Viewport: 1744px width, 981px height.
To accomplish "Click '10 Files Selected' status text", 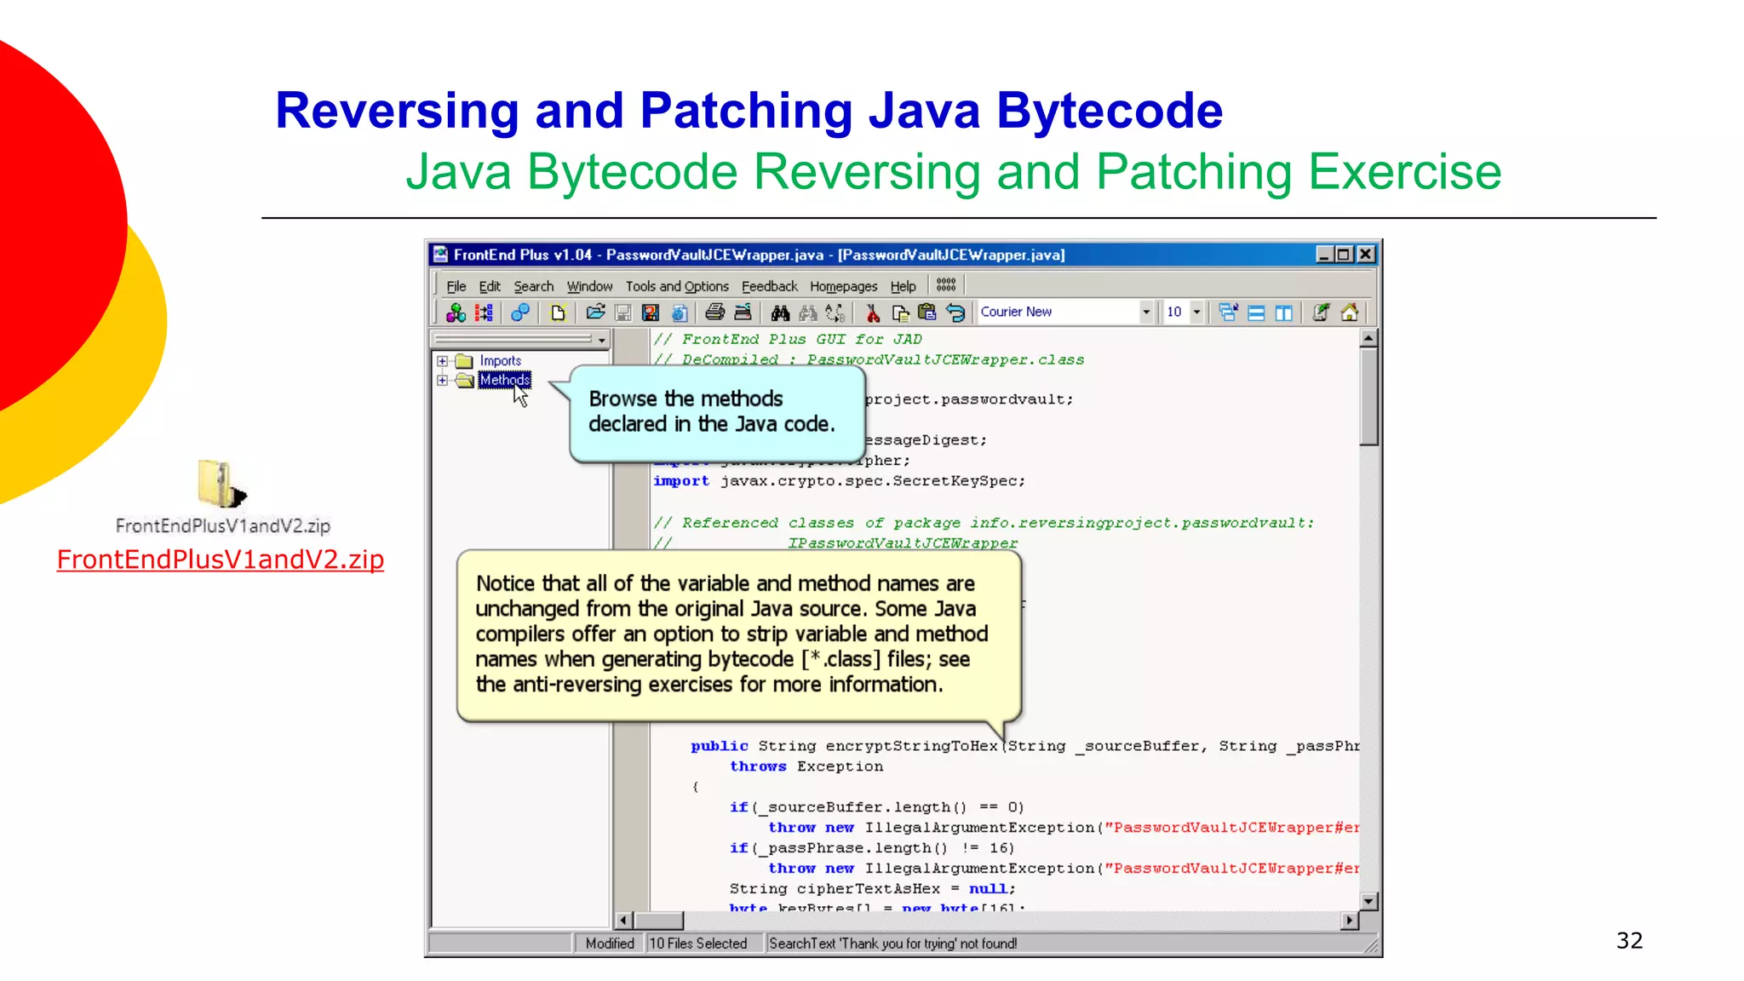I will [698, 944].
